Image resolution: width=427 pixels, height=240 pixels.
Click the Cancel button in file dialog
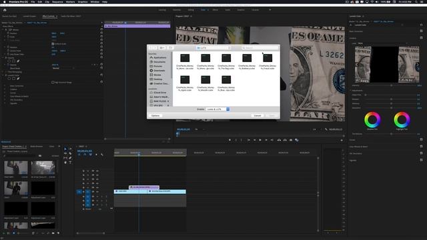pyautogui.click(x=258, y=115)
